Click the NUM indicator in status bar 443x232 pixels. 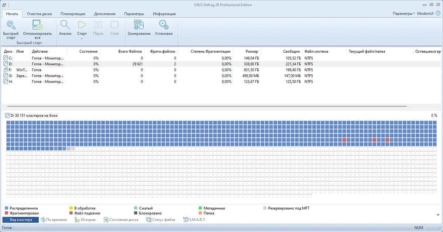pyautogui.click(x=419, y=228)
